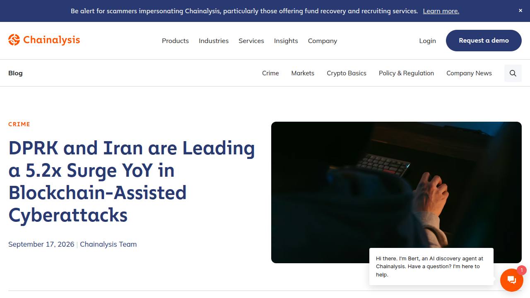This screenshot has height=298, width=530.
Task: Click the orange CRIME tag label
Action: [x=19, y=124]
